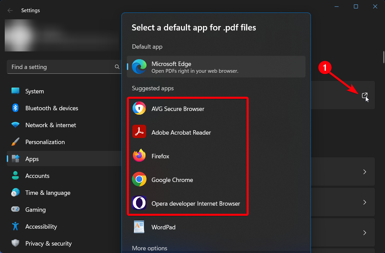Expand the first file type entry chevron
This screenshot has height=253, width=385.
[x=364, y=171]
